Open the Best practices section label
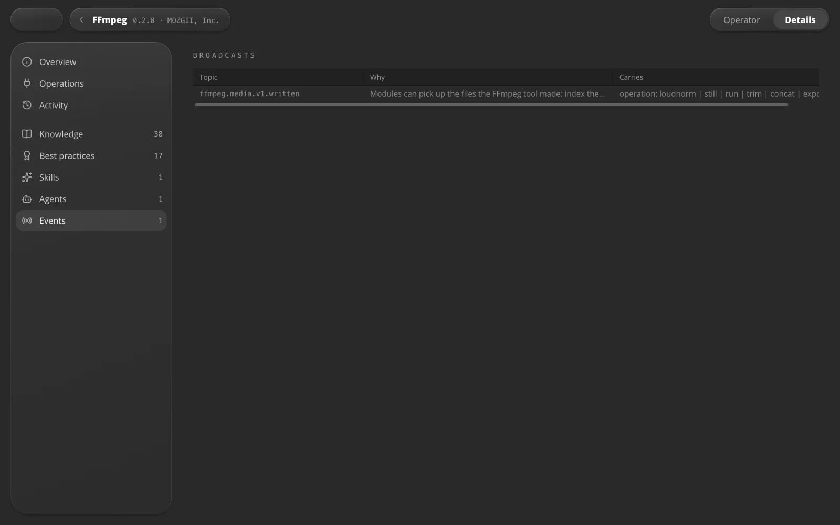This screenshot has width=840, height=525. pos(67,156)
